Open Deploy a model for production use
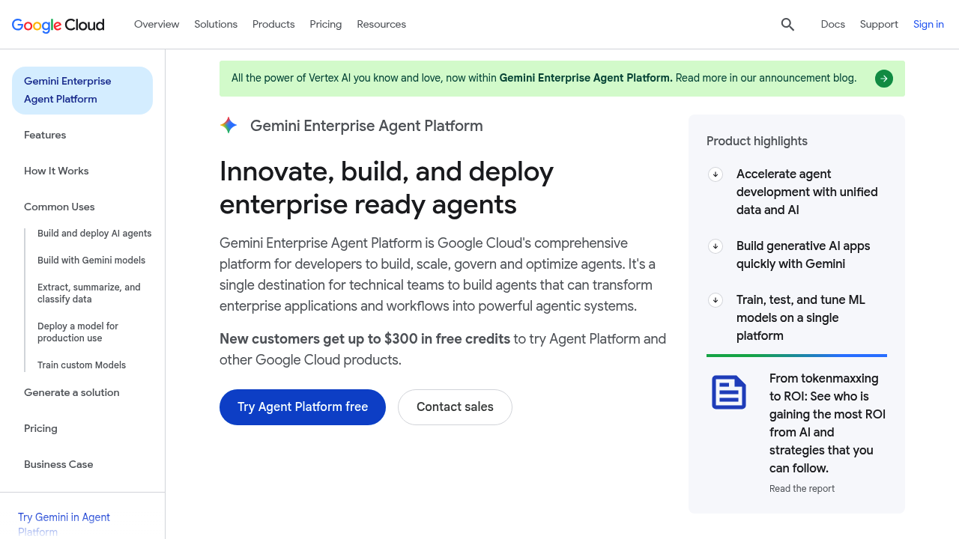Viewport: 959px width, 539px height. (x=78, y=332)
